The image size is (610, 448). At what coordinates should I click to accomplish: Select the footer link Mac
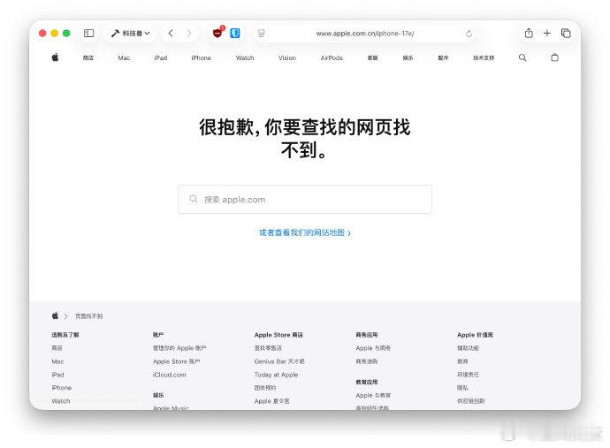tap(57, 361)
